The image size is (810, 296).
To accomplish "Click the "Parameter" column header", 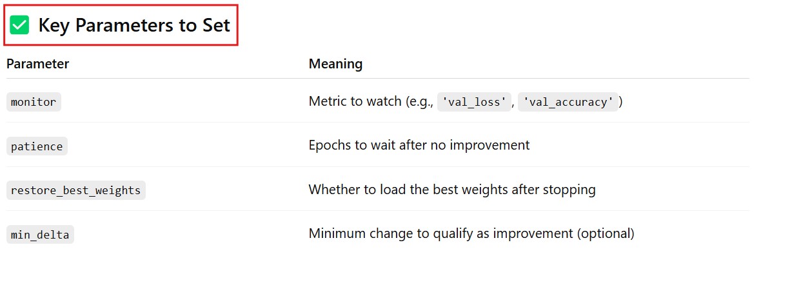I will click(37, 64).
